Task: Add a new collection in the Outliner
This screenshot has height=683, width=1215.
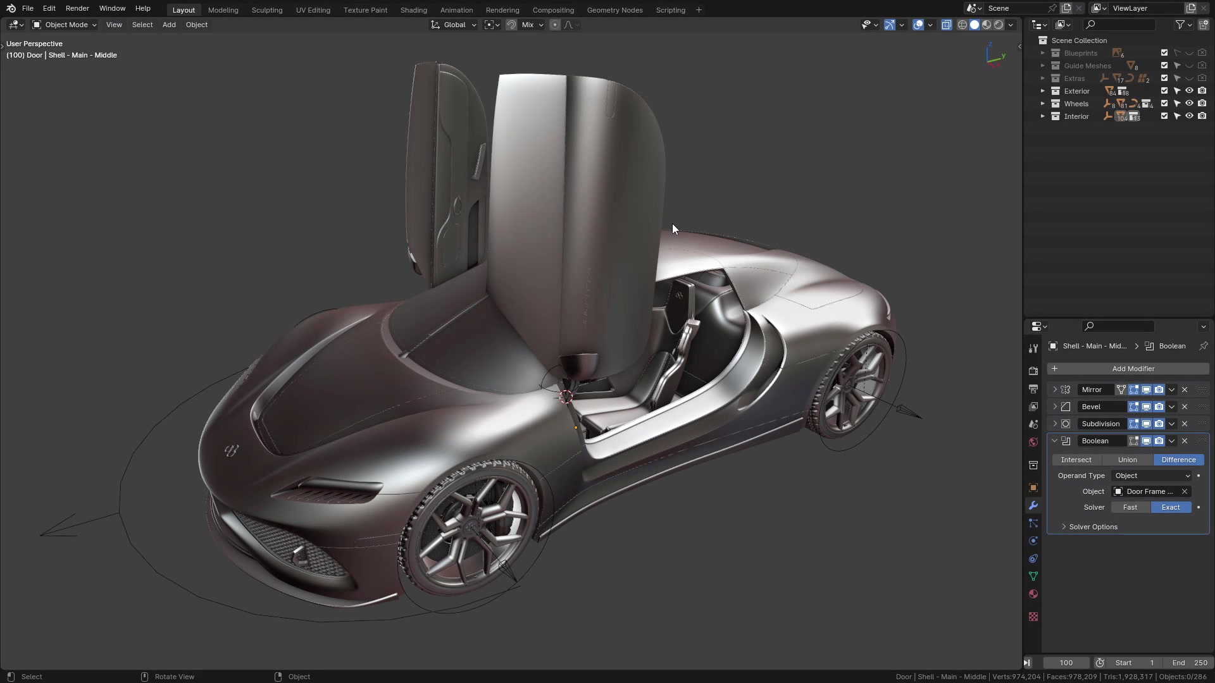Action: pos(1204,25)
